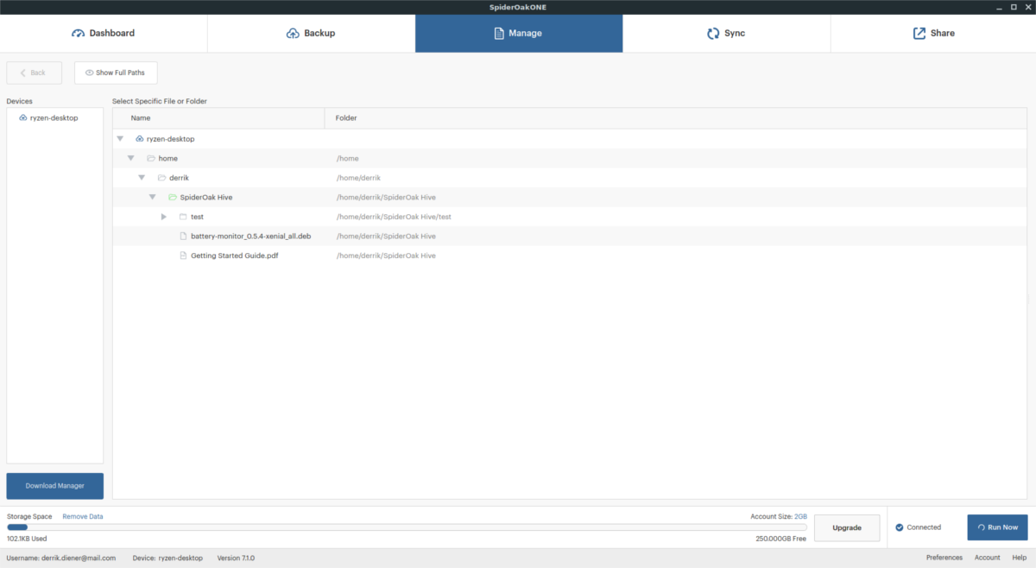Click the ryzen-desktop cloud device icon in tree
Screen dimensions: 1036x568
(x=139, y=139)
